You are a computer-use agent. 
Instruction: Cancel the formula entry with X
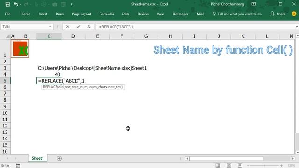(x=67, y=27)
